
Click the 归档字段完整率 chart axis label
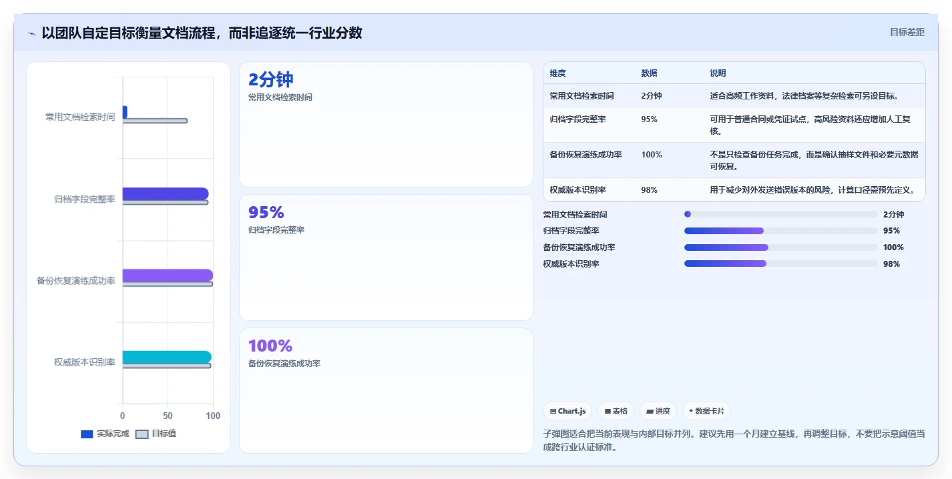(85, 199)
